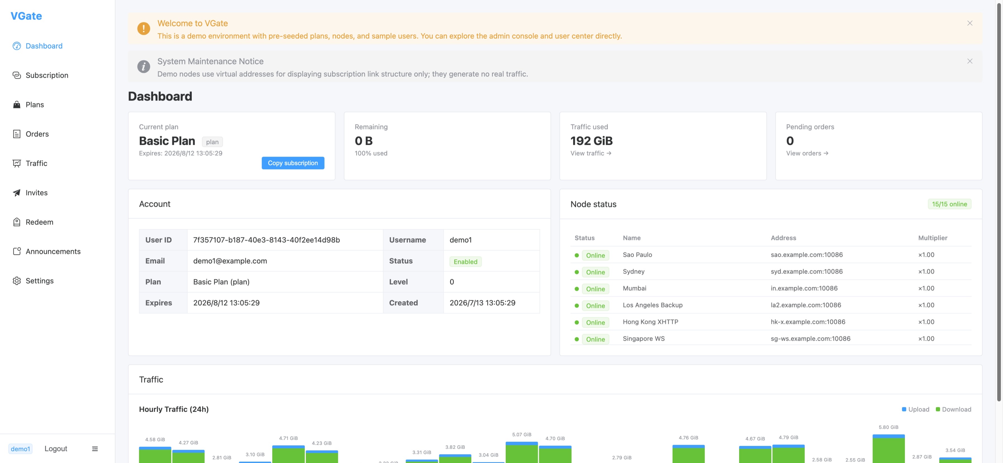Click the demo1 user tag in sidebar footer
Image resolution: width=1003 pixels, height=463 pixels.
click(x=20, y=449)
